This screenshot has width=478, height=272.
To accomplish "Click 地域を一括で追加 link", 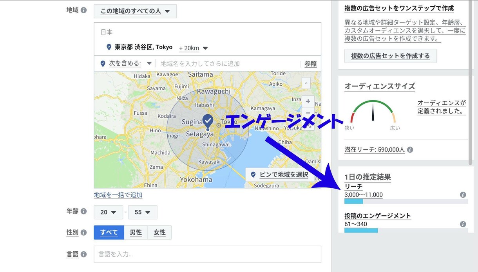I will click(118, 195).
